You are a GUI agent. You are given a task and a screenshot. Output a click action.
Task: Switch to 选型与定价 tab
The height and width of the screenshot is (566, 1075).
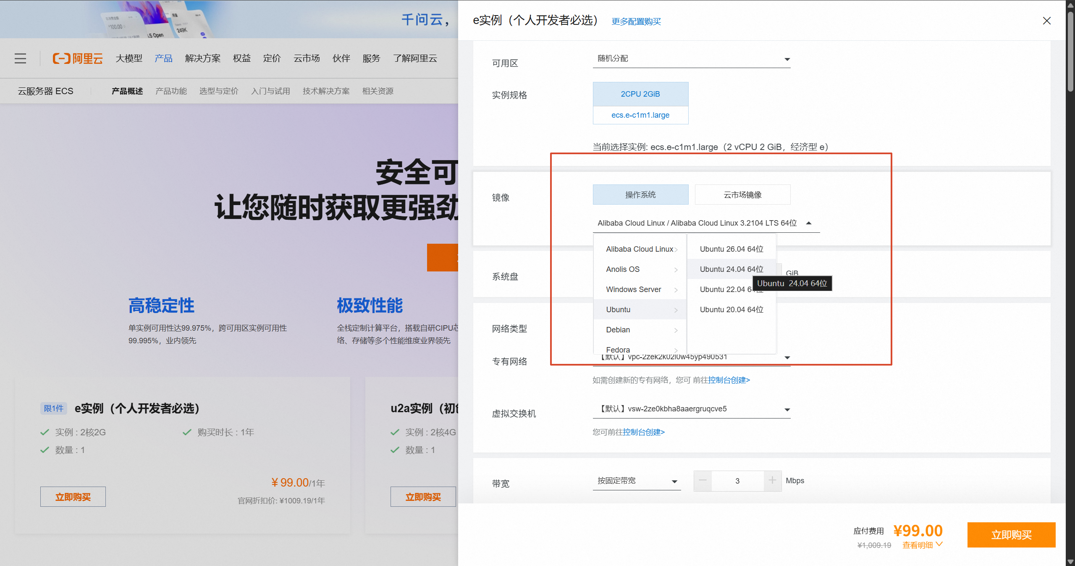219,91
